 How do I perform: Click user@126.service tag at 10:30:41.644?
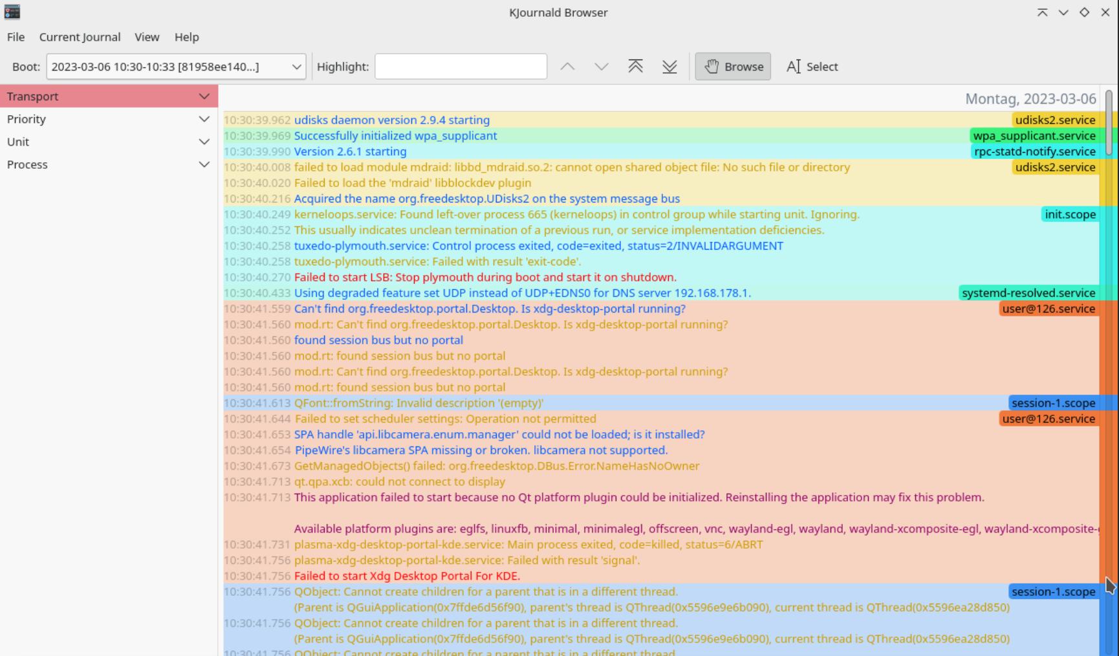click(1048, 419)
